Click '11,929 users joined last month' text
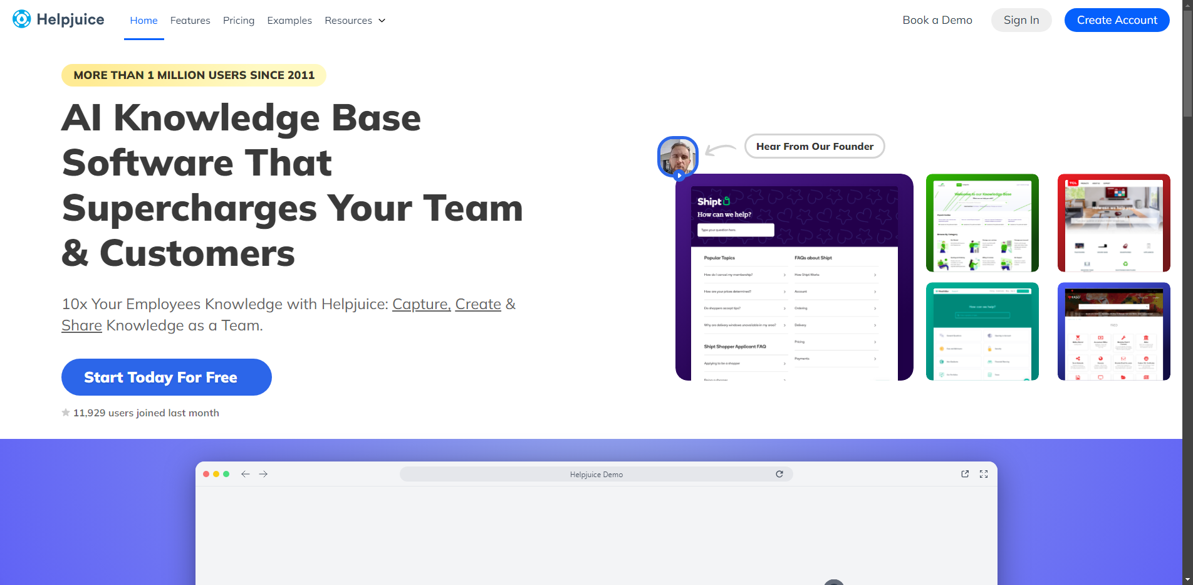This screenshot has height=585, width=1193. pos(146,413)
